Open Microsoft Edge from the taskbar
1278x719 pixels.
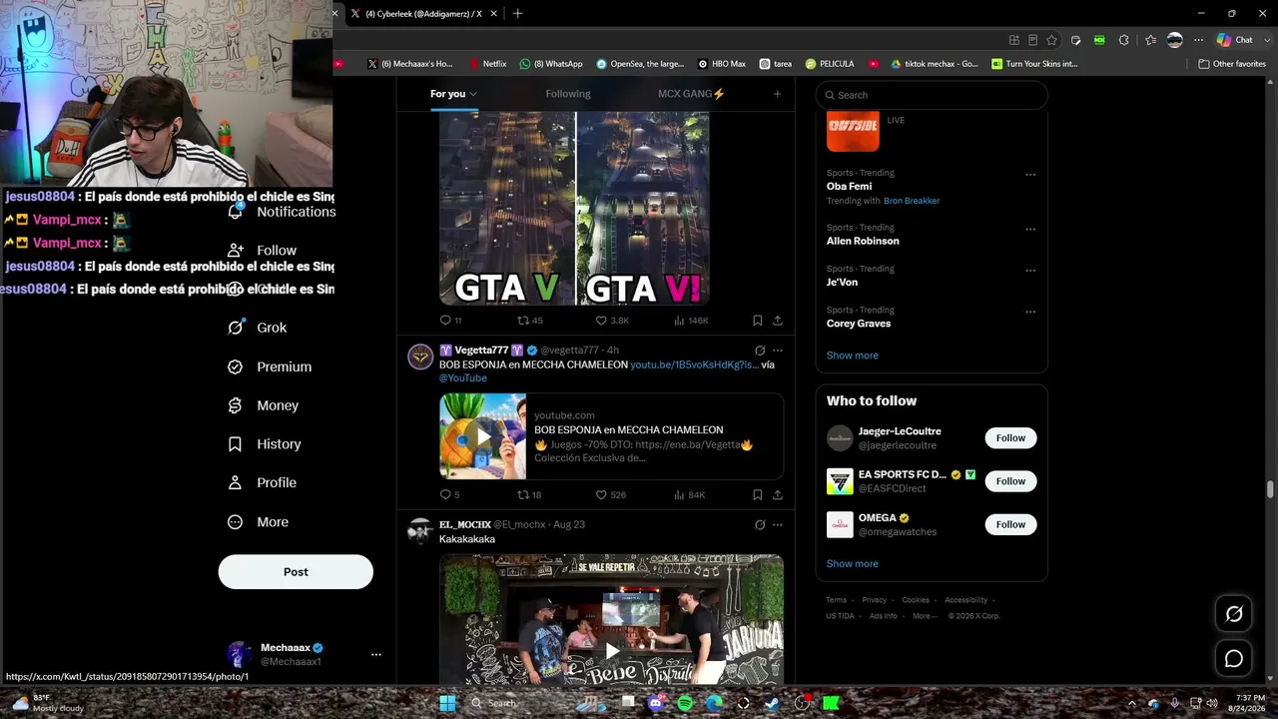coord(714,703)
